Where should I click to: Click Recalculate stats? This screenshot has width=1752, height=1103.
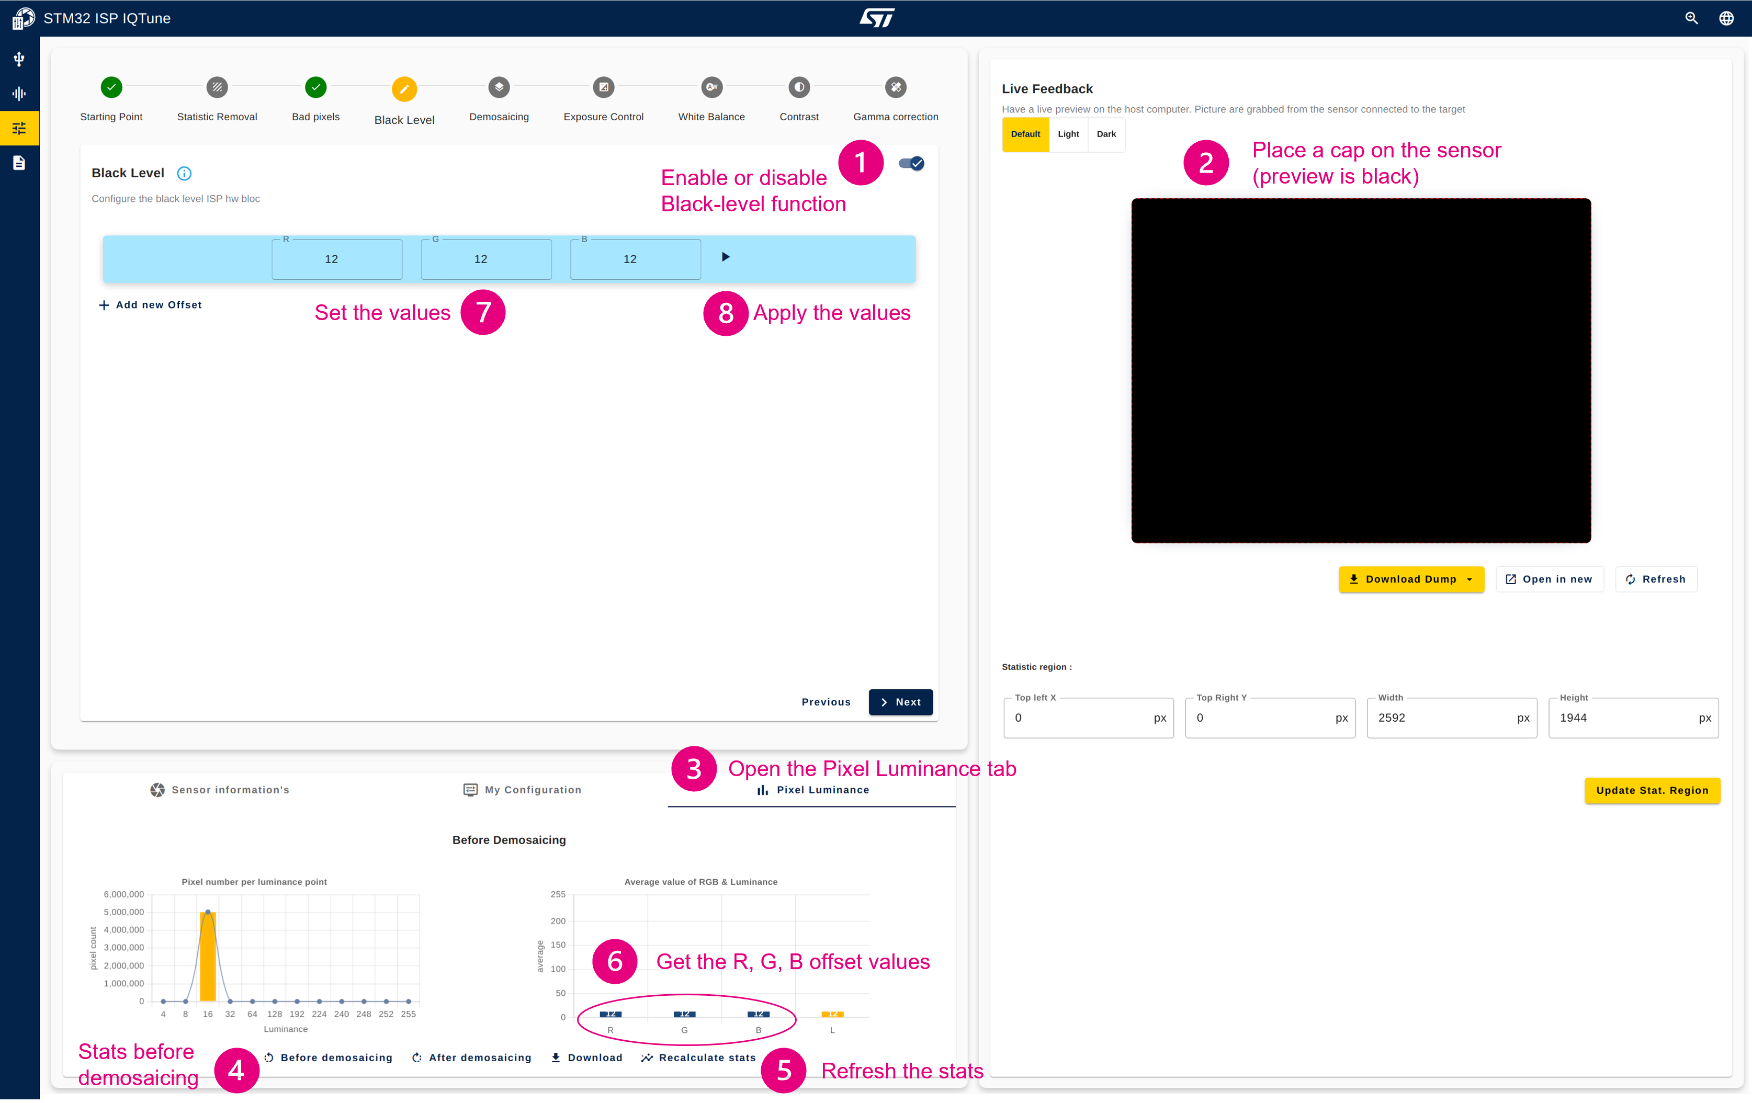click(698, 1058)
